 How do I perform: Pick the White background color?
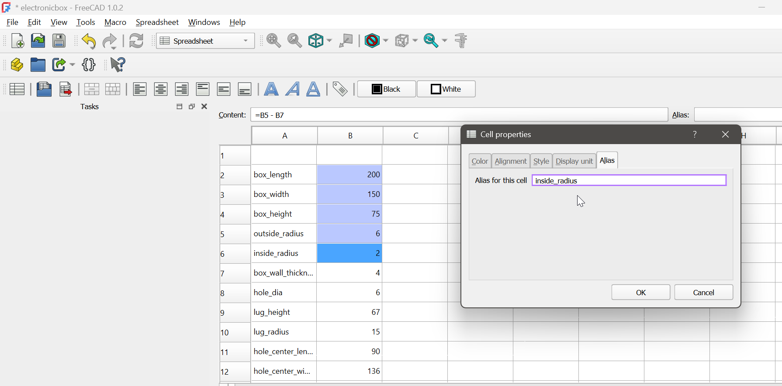click(x=446, y=89)
